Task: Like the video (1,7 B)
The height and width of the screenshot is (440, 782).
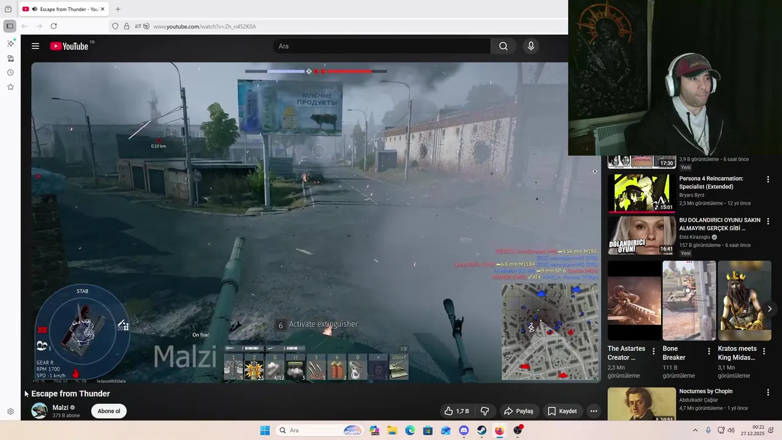Action: 456,411
